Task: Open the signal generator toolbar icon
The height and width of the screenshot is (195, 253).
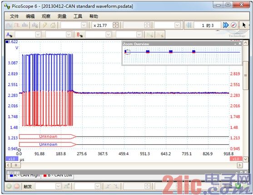Action: (35, 25)
